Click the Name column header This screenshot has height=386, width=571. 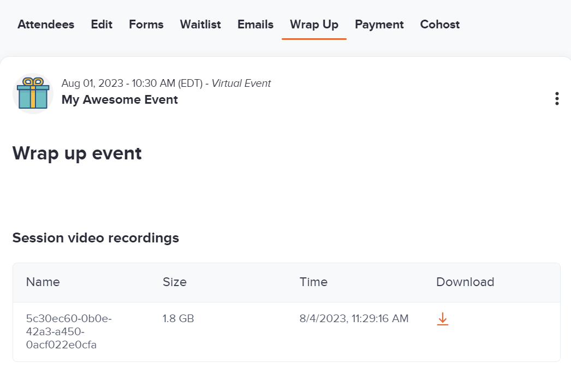(43, 282)
